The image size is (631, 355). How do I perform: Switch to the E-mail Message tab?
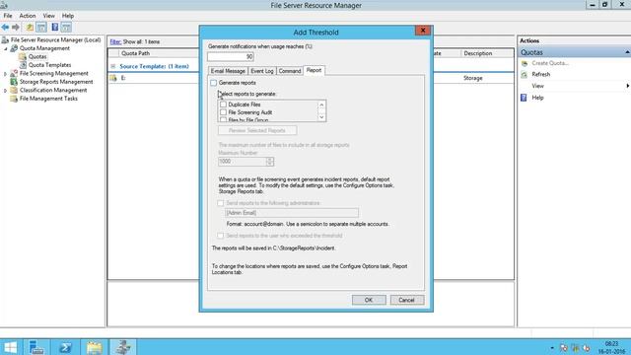[228, 71]
